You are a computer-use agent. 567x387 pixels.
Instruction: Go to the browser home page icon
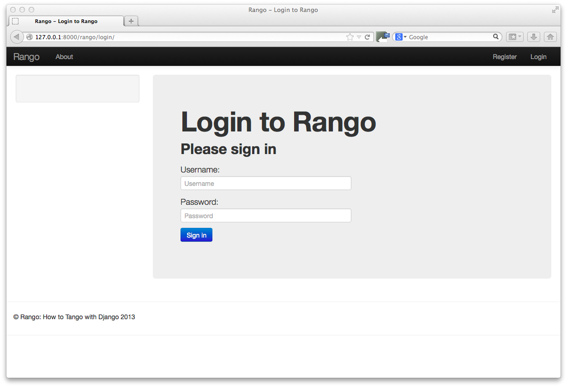tap(550, 37)
